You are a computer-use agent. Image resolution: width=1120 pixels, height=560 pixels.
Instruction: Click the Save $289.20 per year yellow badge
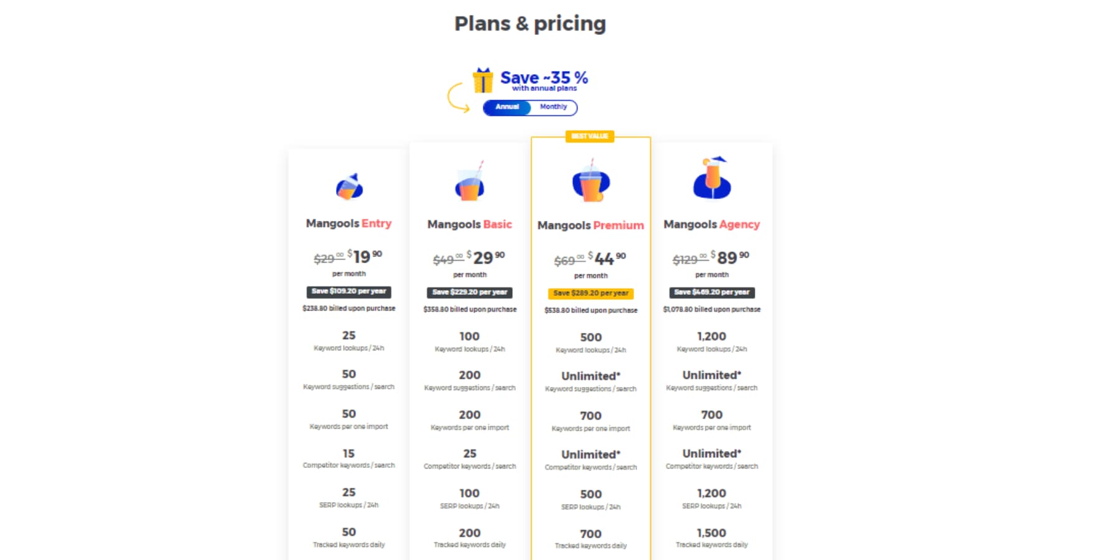(x=590, y=292)
